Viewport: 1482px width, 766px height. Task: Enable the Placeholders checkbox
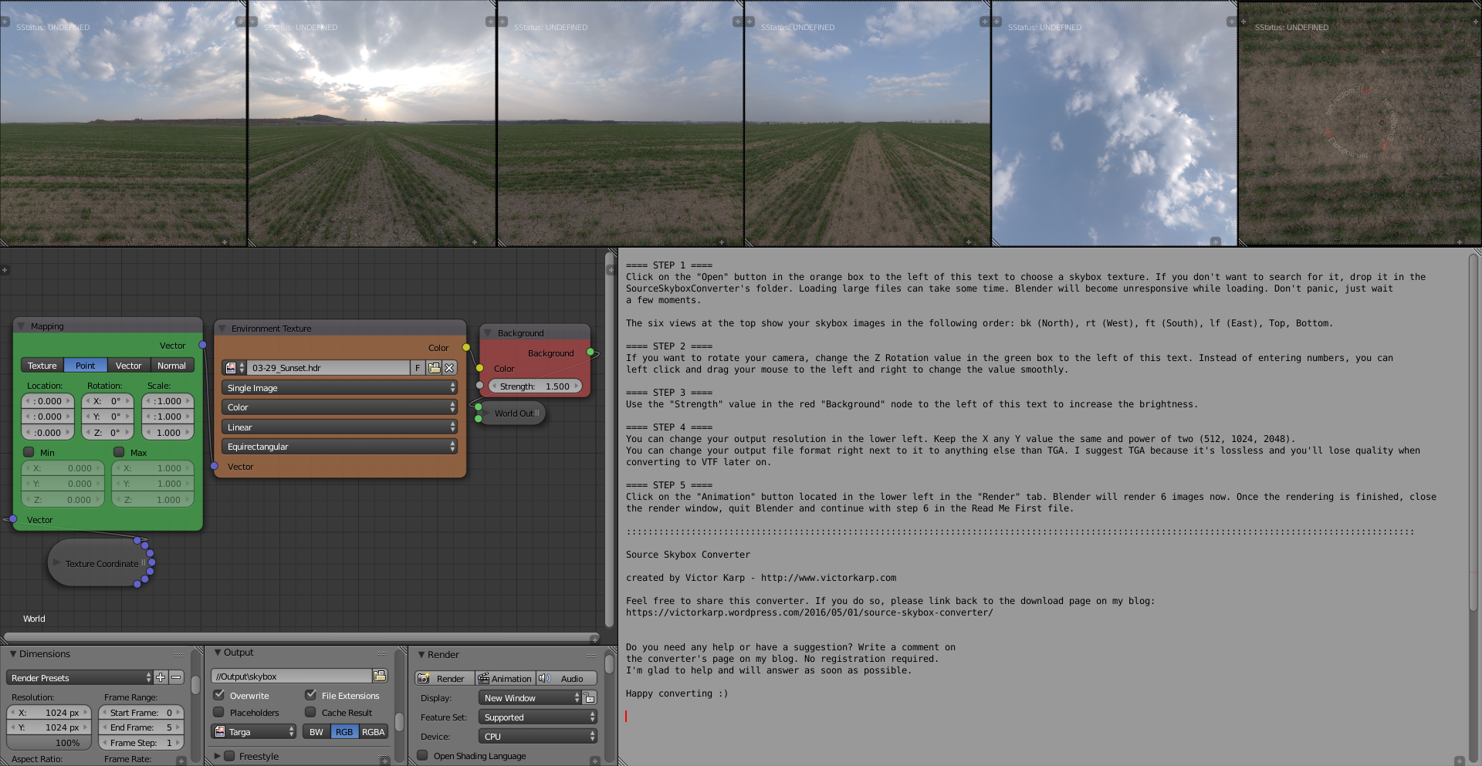(x=219, y=712)
